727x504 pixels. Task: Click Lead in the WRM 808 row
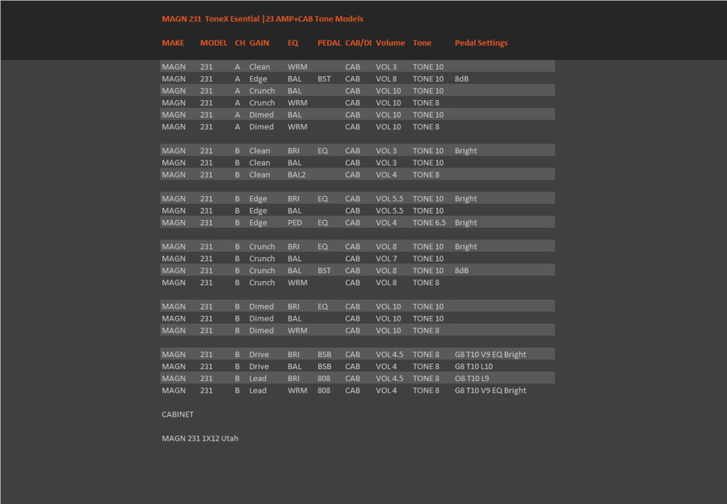pos(258,390)
